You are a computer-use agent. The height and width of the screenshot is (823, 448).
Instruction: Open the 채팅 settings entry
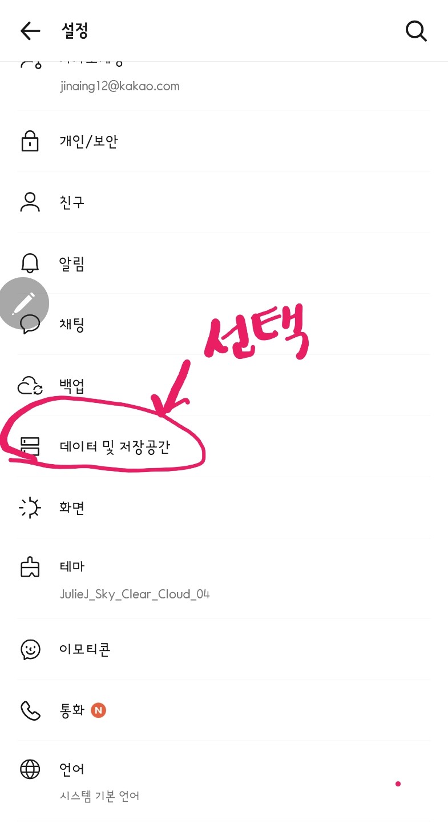224,325
